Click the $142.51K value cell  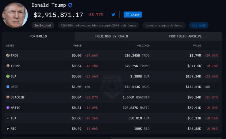pyautogui.click(x=193, y=87)
